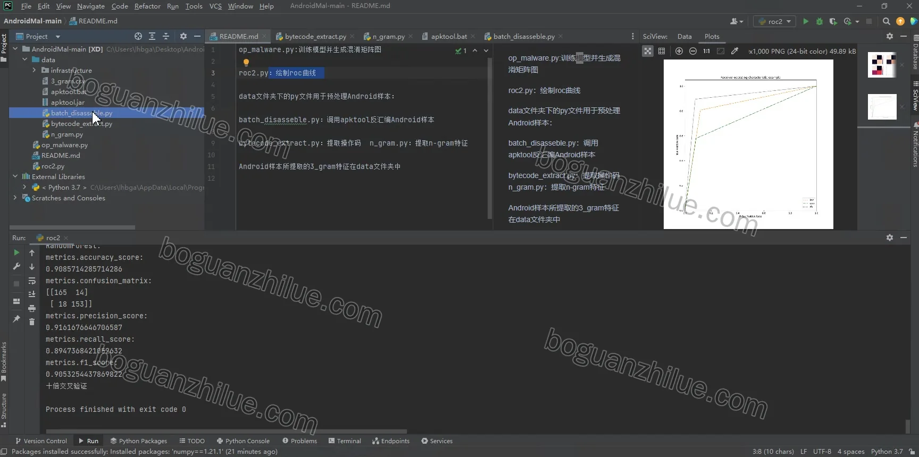Click the Profile run icon

pos(848,21)
